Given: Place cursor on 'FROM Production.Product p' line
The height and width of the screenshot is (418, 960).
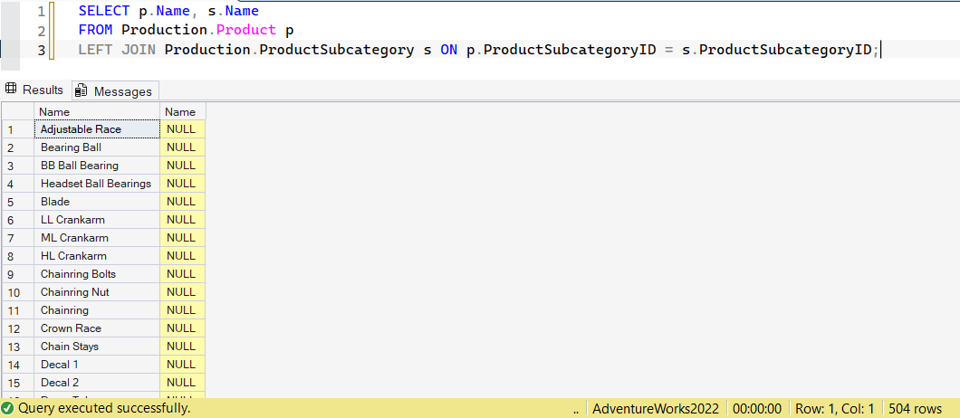Looking at the screenshot, I should tap(187, 30).
